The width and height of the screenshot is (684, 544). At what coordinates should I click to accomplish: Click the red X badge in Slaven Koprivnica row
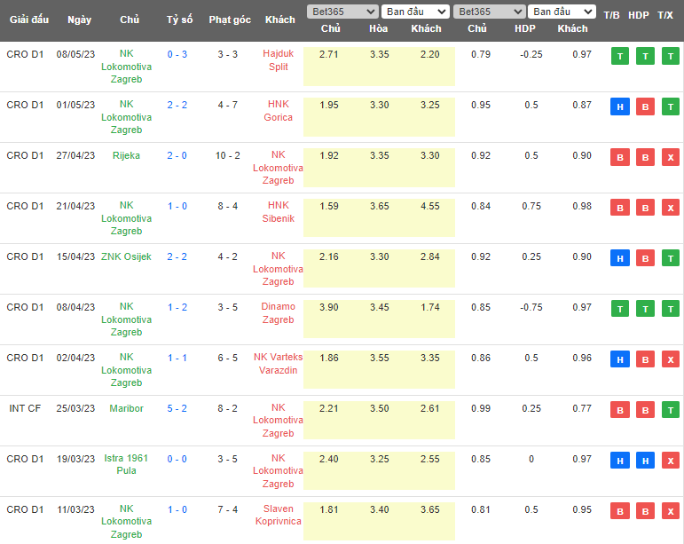pyautogui.click(x=670, y=512)
